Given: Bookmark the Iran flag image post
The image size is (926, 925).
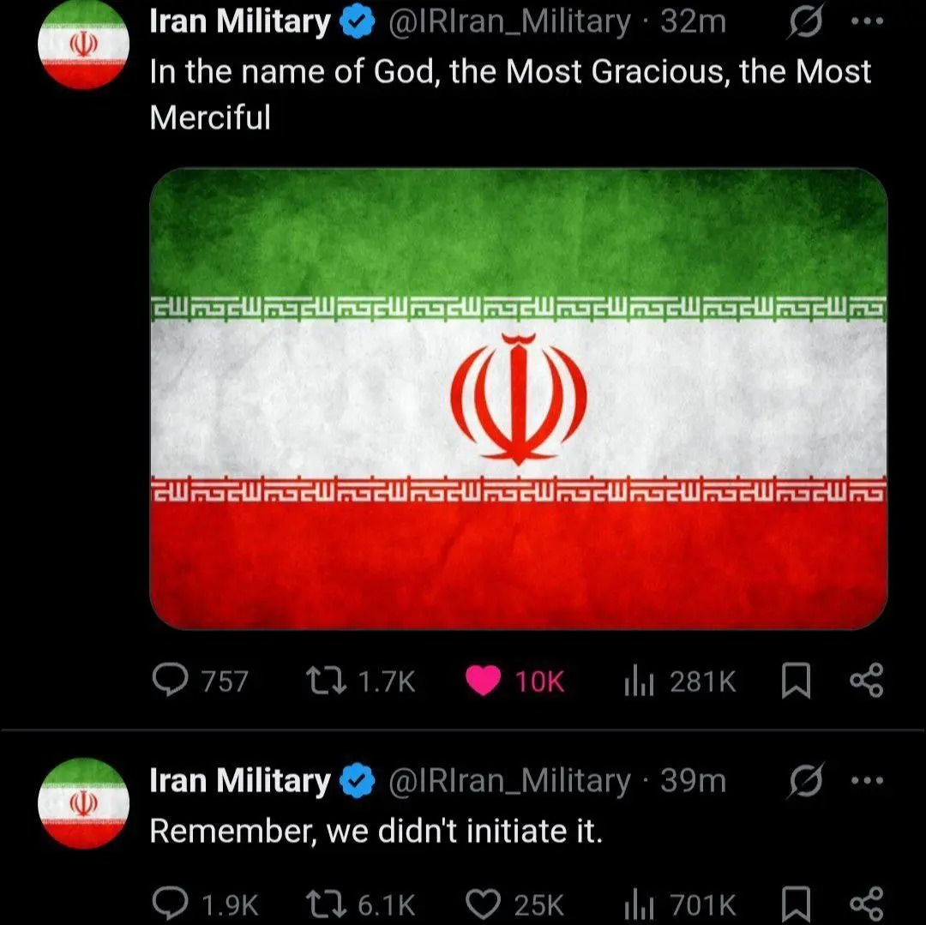Looking at the screenshot, I should (796, 681).
